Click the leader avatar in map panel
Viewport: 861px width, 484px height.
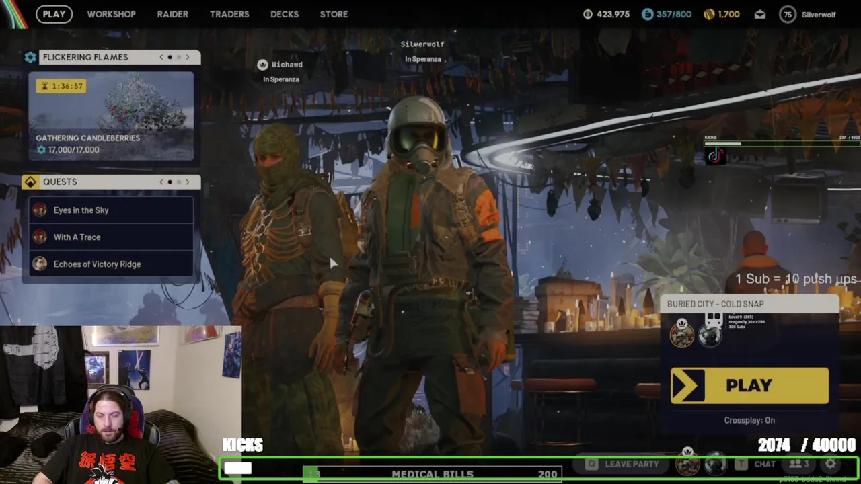coord(681,334)
